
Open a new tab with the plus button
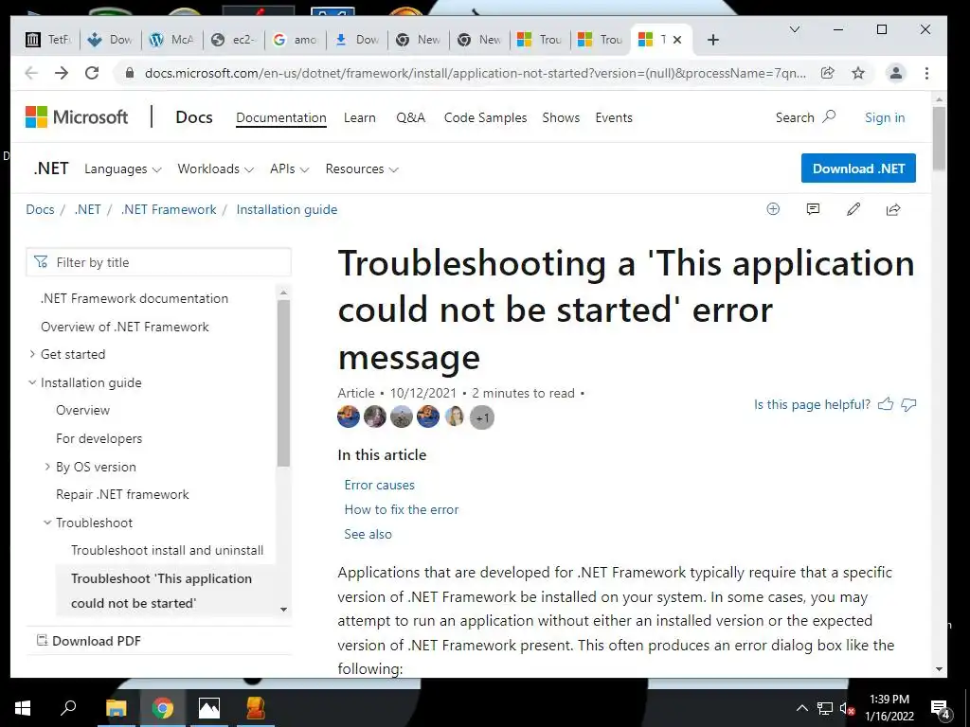pyautogui.click(x=713, y=40)
